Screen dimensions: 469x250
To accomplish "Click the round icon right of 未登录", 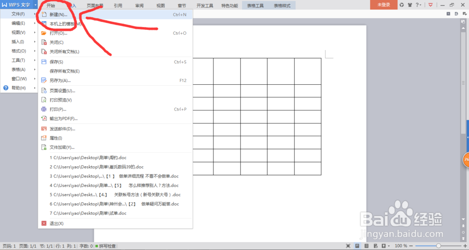I will [402, 5].
